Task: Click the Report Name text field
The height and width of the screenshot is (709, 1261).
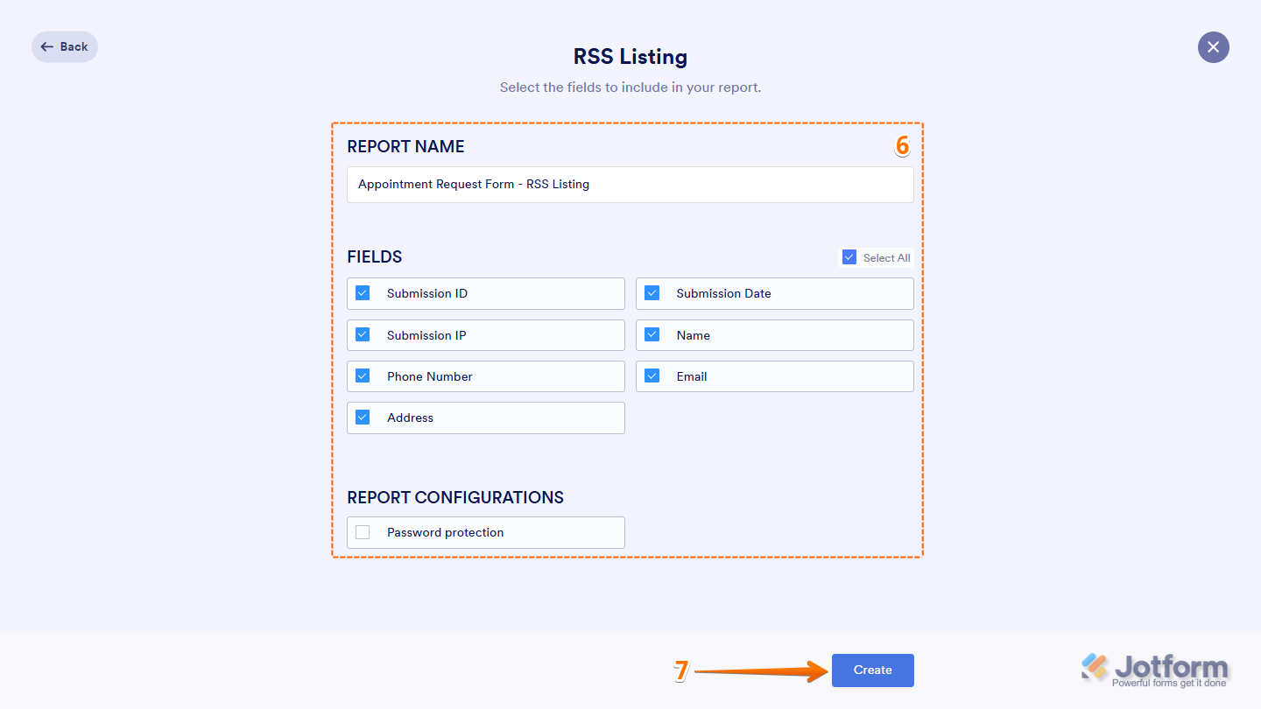Action: point(630,185)
